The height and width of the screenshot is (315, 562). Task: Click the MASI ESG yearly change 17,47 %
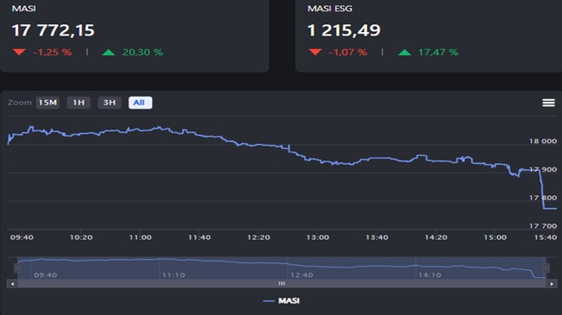[438, 53]
